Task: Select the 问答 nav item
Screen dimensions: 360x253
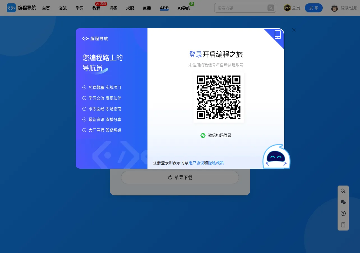Action: [113, 8]
